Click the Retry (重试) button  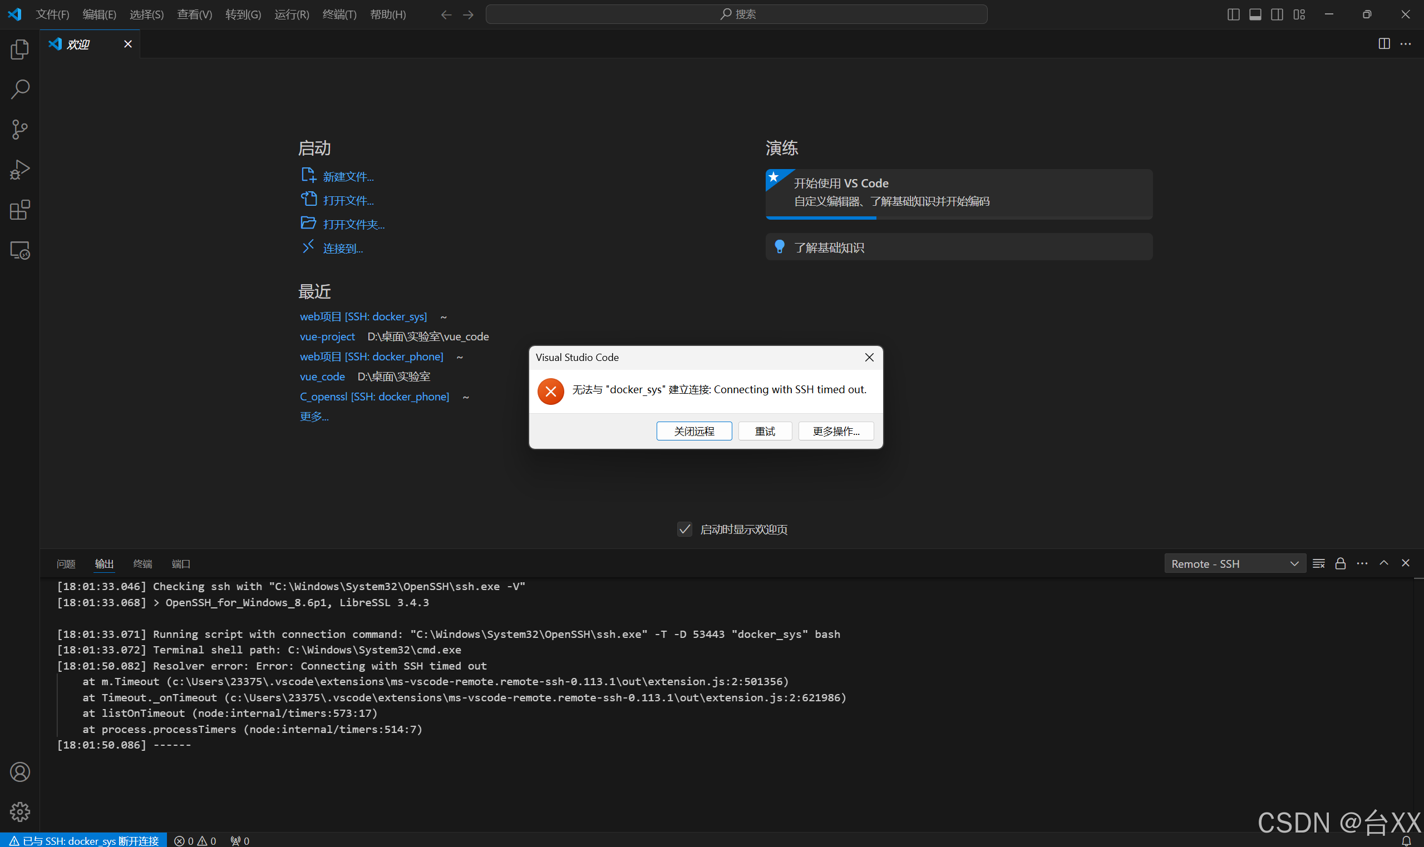[765, 432]
